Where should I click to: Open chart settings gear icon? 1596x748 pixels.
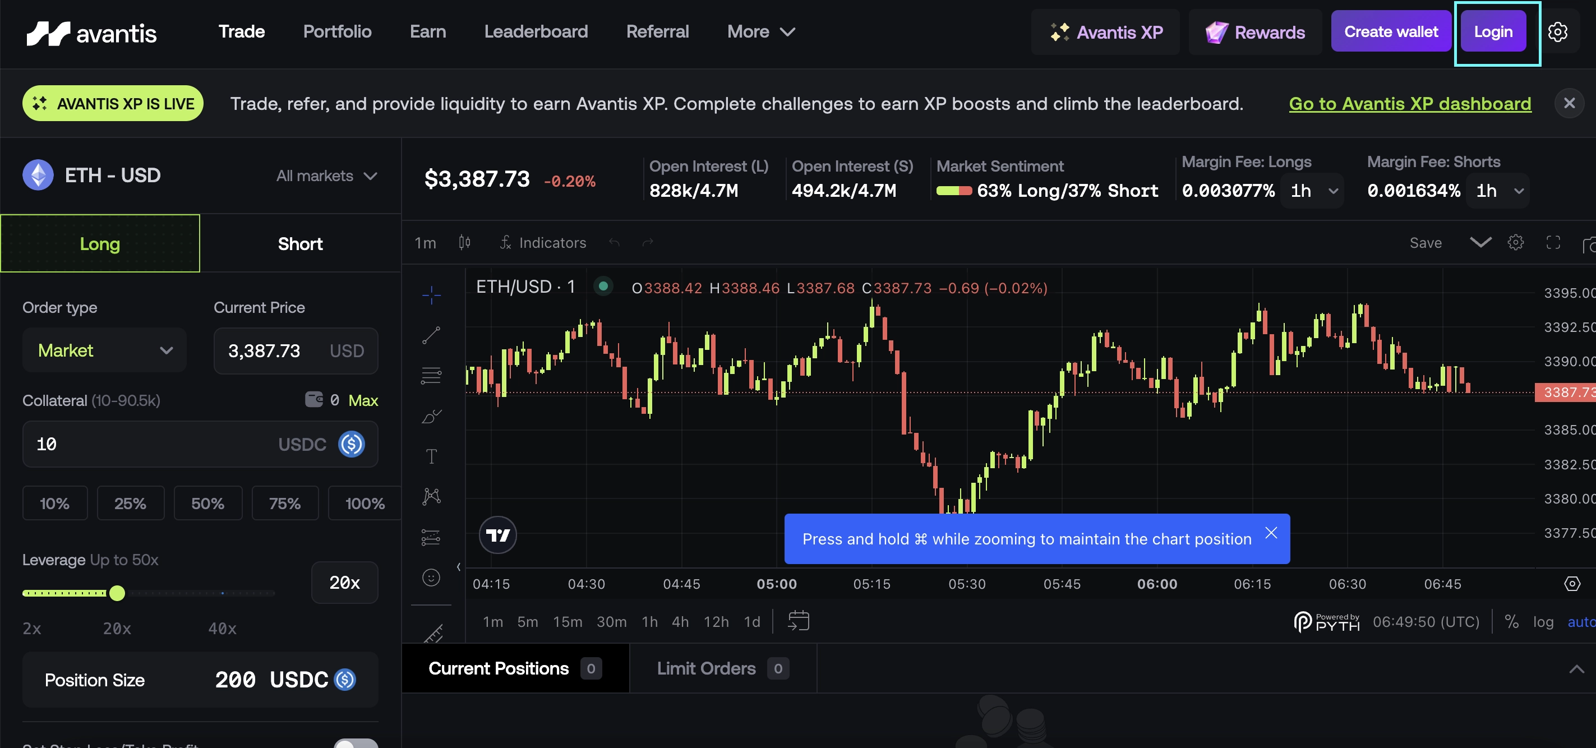point(1515,242)
